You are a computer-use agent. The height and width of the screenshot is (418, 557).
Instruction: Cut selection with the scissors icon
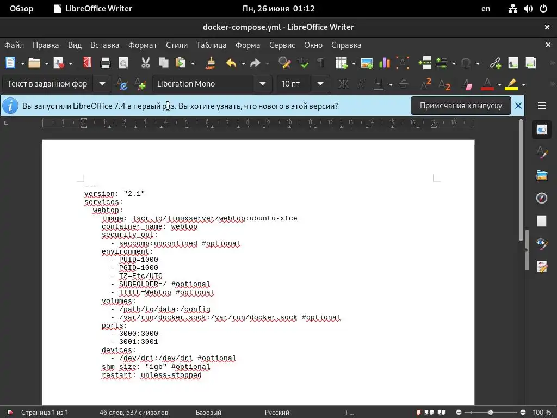point(146,63)
